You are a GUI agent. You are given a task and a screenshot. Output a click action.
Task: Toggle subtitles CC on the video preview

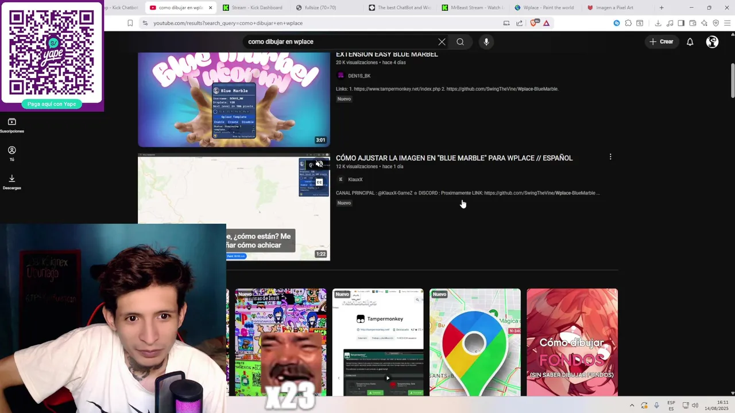click(319, 182)
